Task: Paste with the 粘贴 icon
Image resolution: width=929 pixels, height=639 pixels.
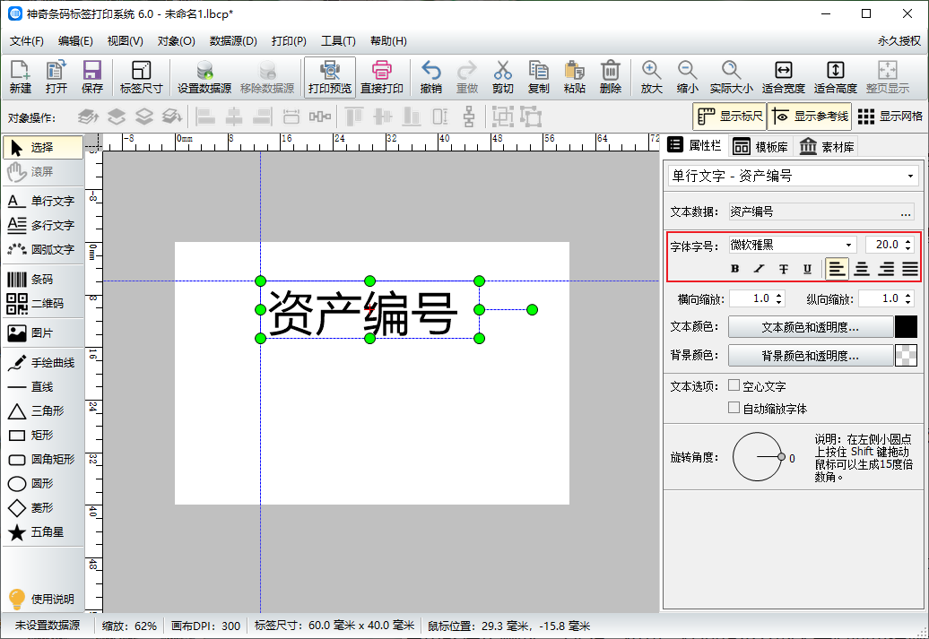Action: (574, 77)
